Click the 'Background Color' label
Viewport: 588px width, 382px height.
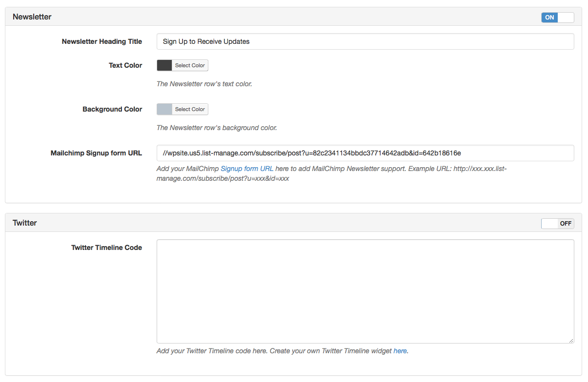click(x=112, y=109)
